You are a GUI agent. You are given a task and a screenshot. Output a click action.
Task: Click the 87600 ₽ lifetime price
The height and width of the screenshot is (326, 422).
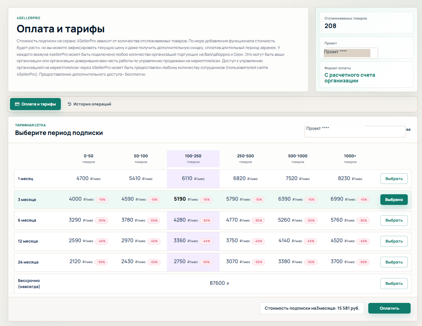[219, 283]
